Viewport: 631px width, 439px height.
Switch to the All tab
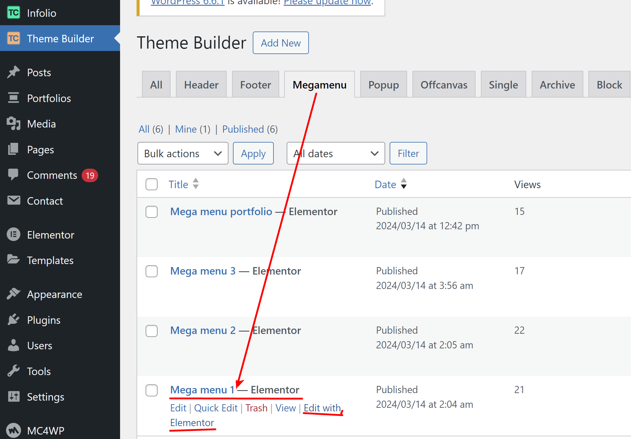156,84
